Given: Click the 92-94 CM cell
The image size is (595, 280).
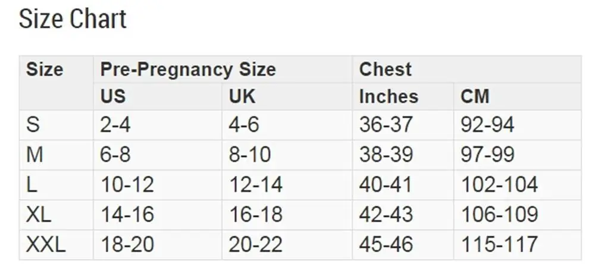Looking at the screenshot, I should click(487, 125).
